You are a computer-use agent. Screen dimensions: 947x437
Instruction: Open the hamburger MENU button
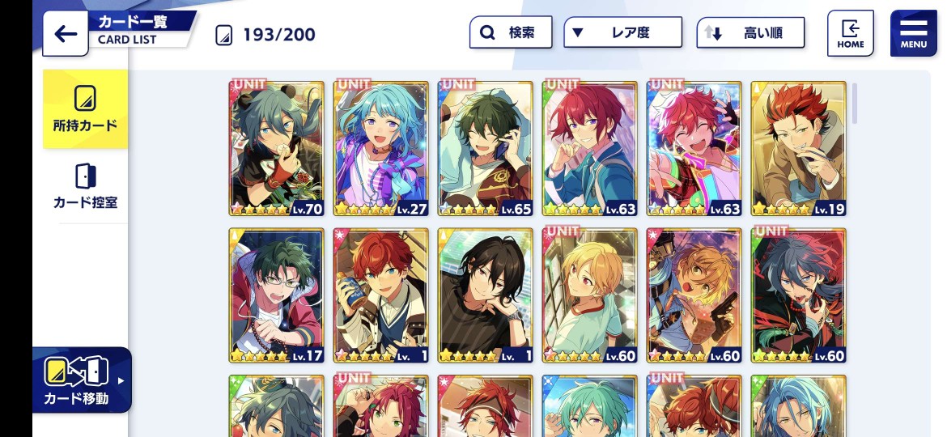pos(913,33)
